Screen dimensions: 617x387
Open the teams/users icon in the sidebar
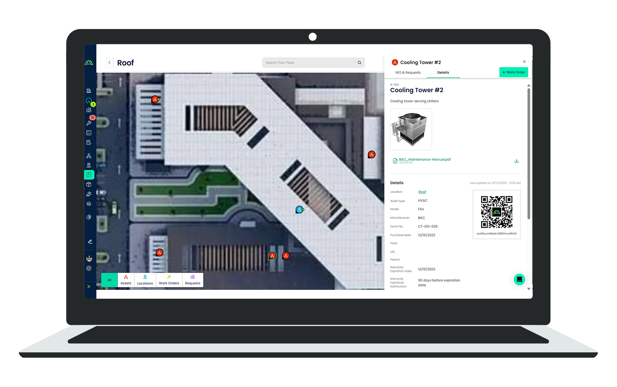89,204
